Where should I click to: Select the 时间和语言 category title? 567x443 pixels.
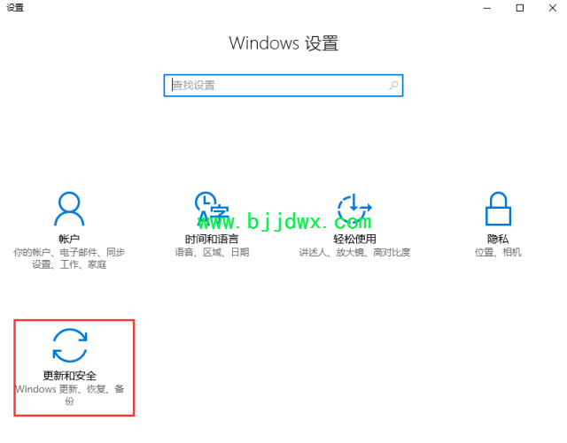pyautogui.click(x=212, y=239)
